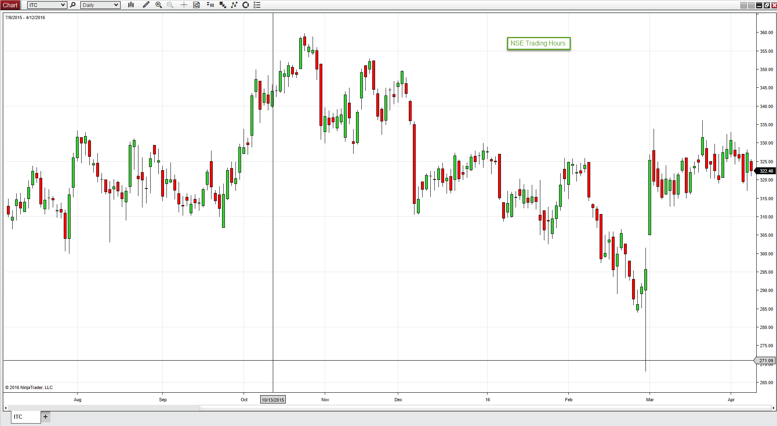
Task: Click the 290.00 price axis label
Action: click(x=766, y=290)
